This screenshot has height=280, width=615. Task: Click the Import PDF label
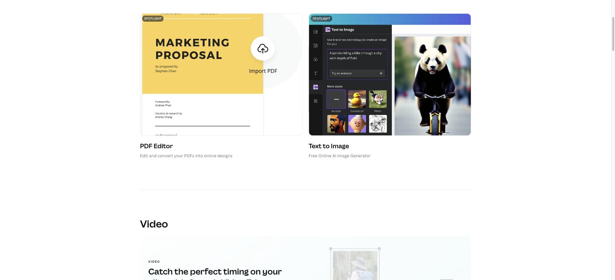pos(263,71)
